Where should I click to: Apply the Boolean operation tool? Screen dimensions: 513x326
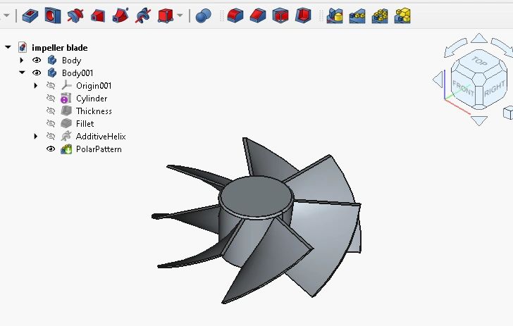(203, 15)
